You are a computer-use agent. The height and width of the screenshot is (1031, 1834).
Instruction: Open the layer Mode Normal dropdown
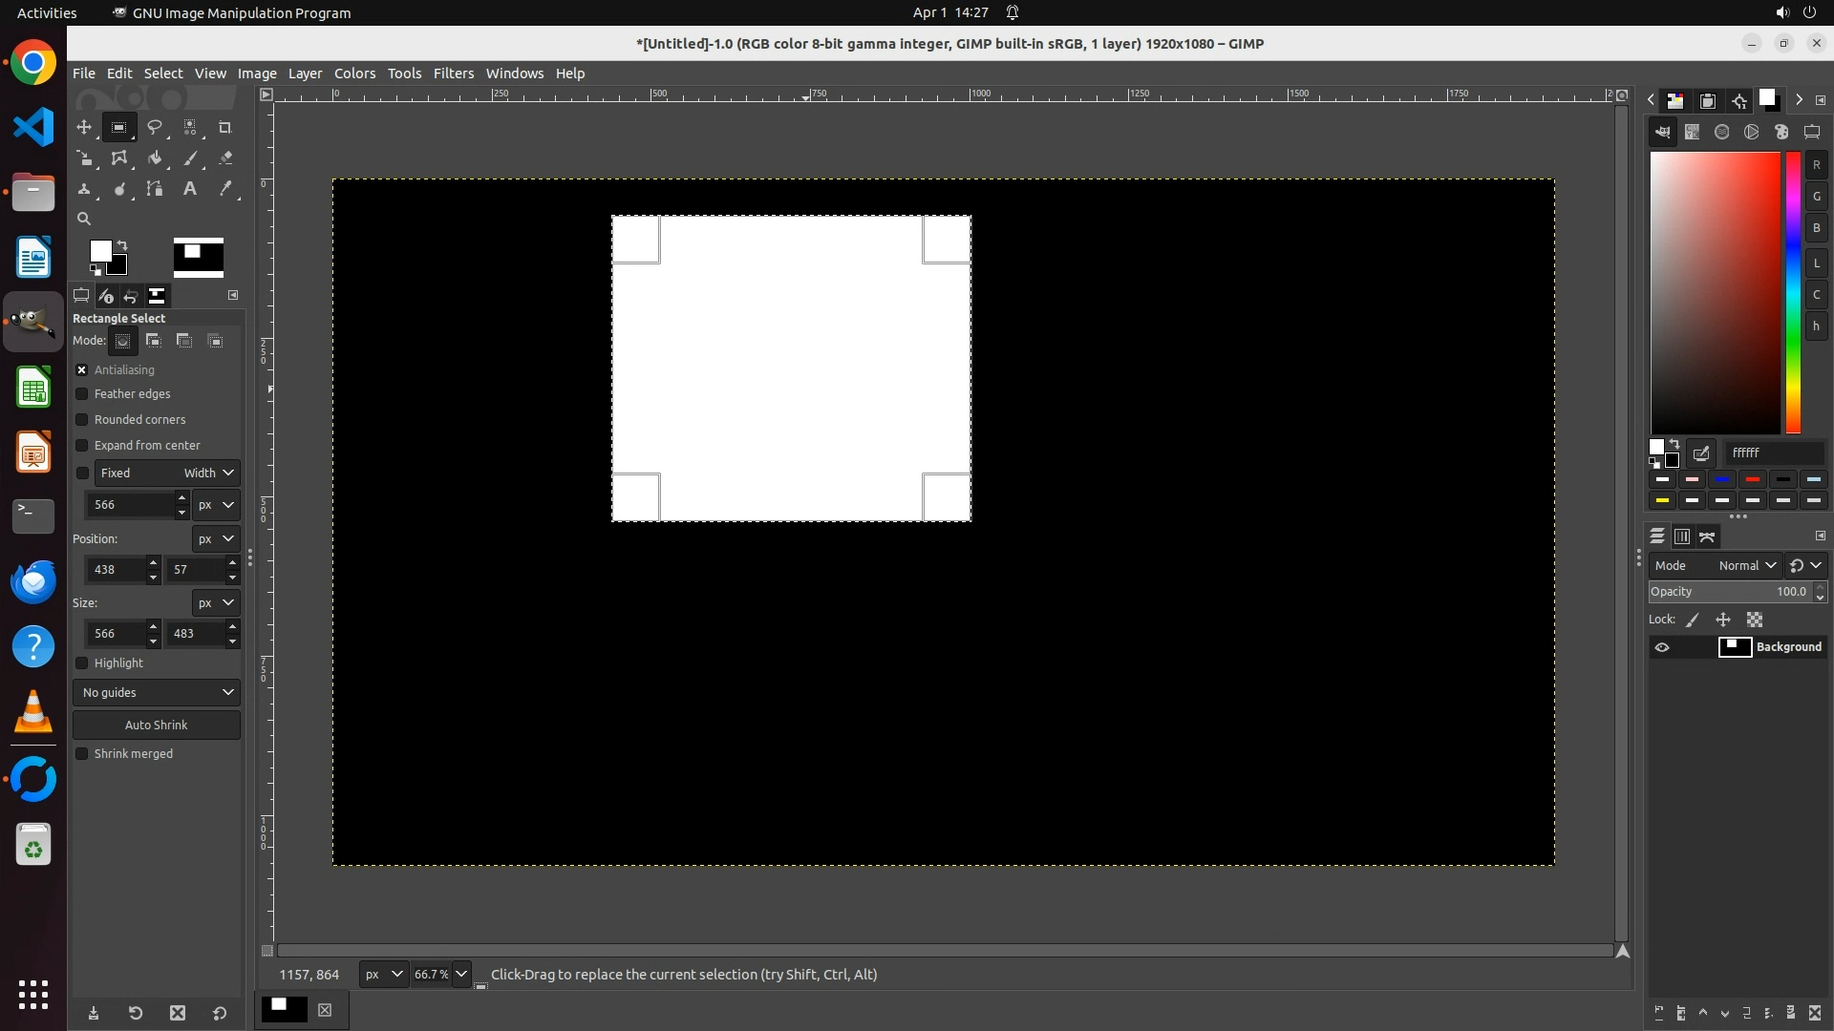[x=1746, y=566]
